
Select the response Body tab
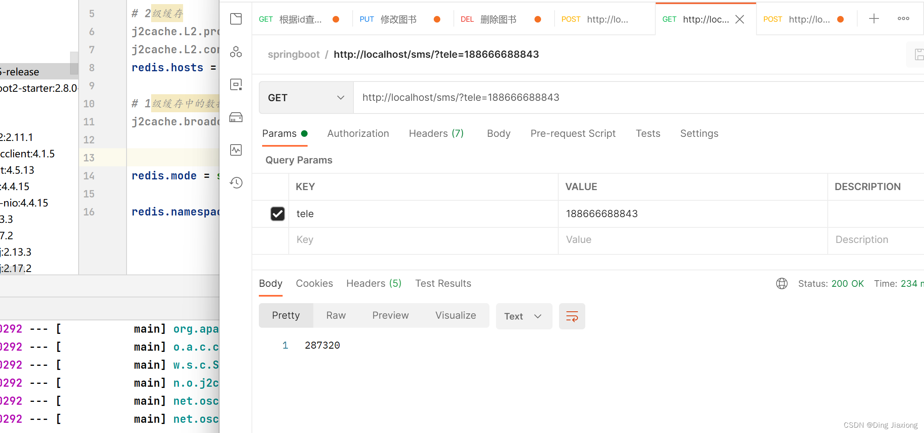click(271, 283)
